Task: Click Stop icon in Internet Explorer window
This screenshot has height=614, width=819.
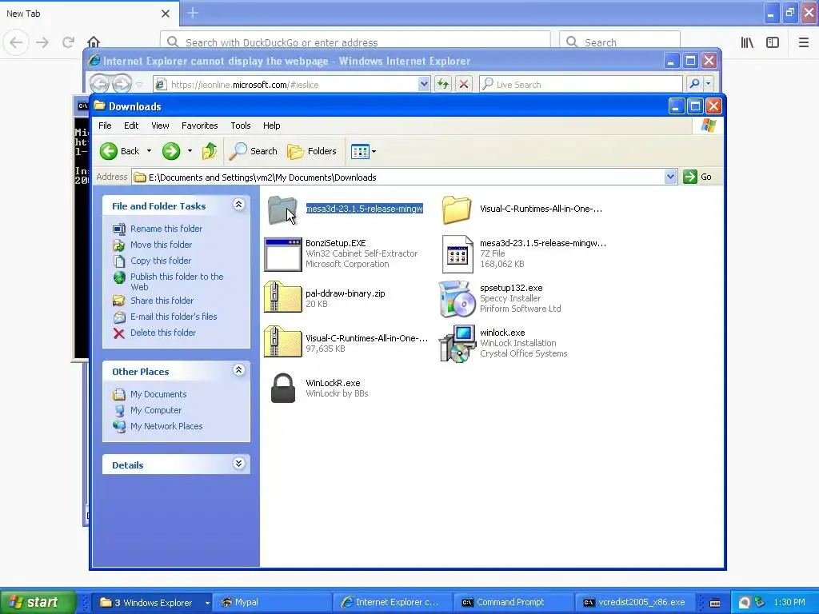Action: click(x=463, y=84)
